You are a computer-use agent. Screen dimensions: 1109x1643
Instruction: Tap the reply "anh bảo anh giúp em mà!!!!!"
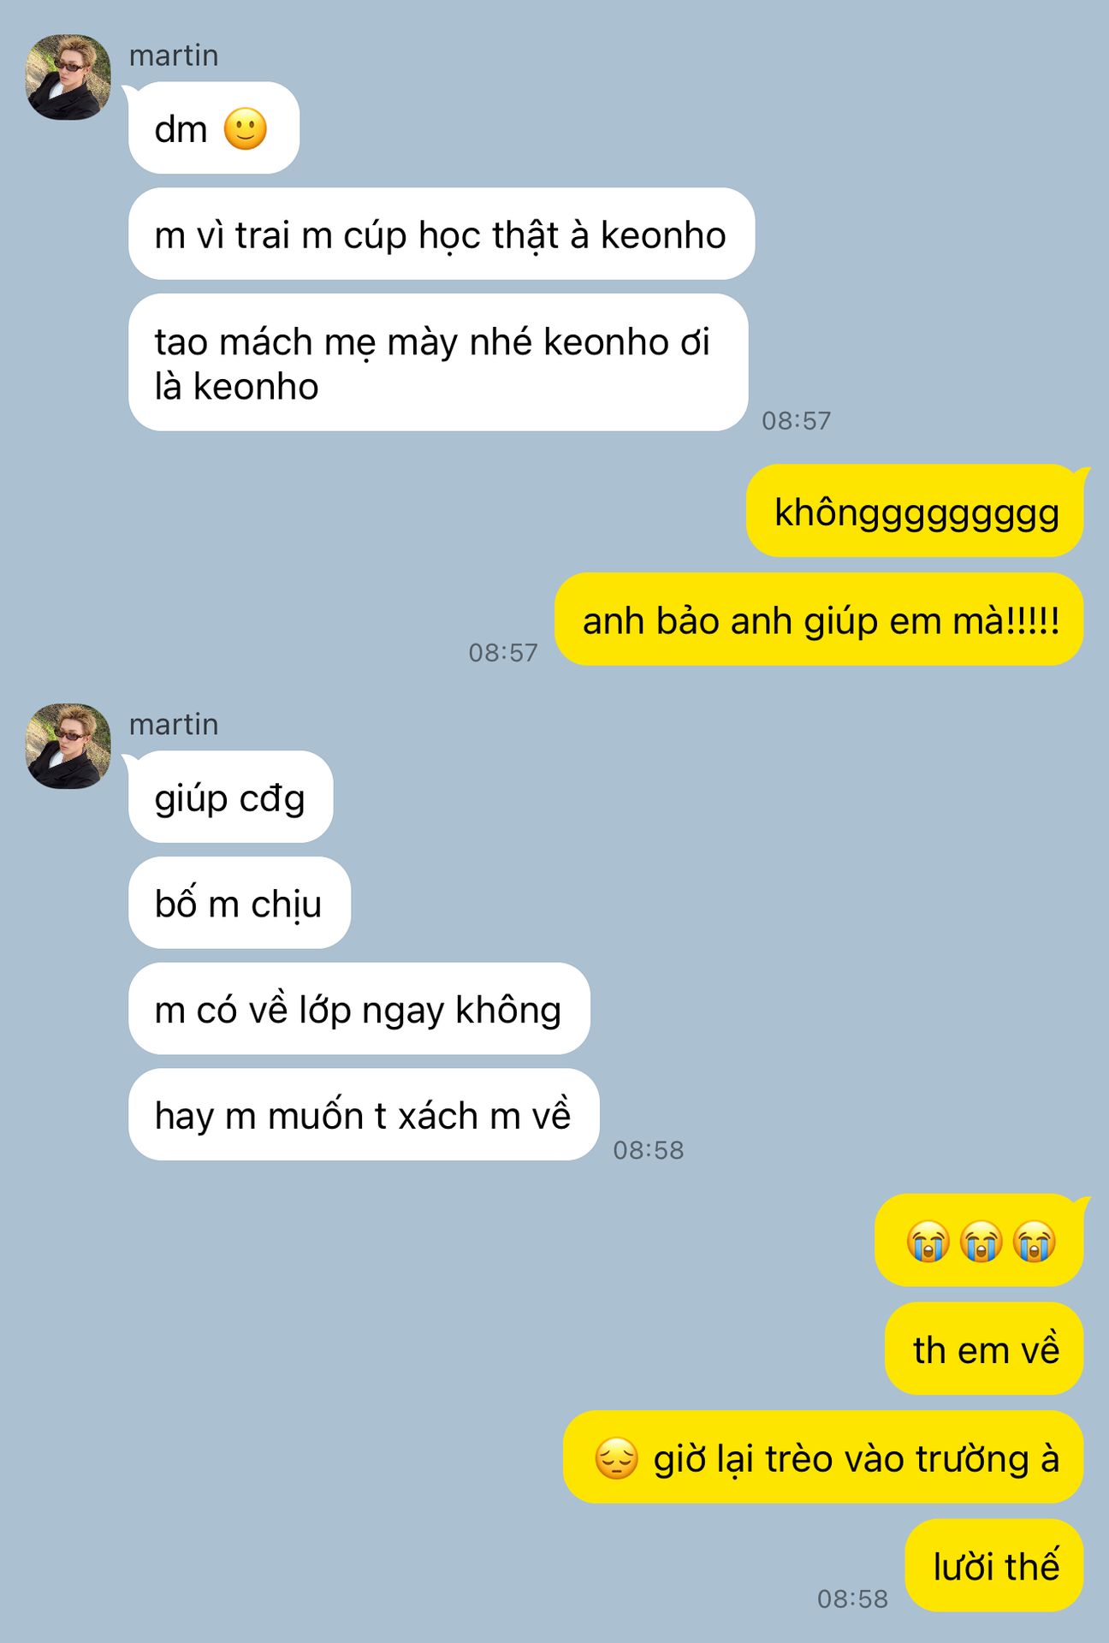pyautogui.click(x=819, y=620)
